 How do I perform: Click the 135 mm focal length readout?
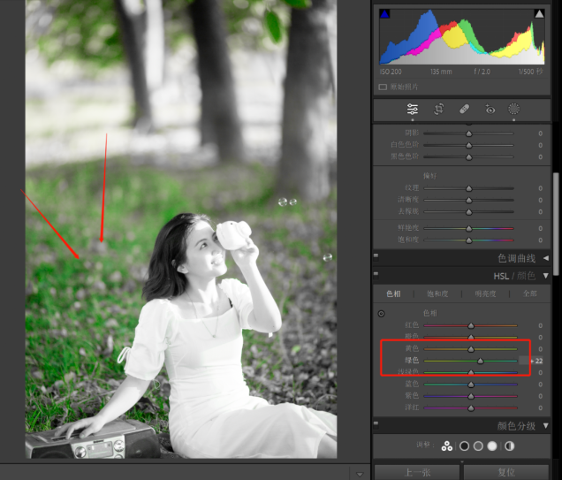click(x=441, y=72)
